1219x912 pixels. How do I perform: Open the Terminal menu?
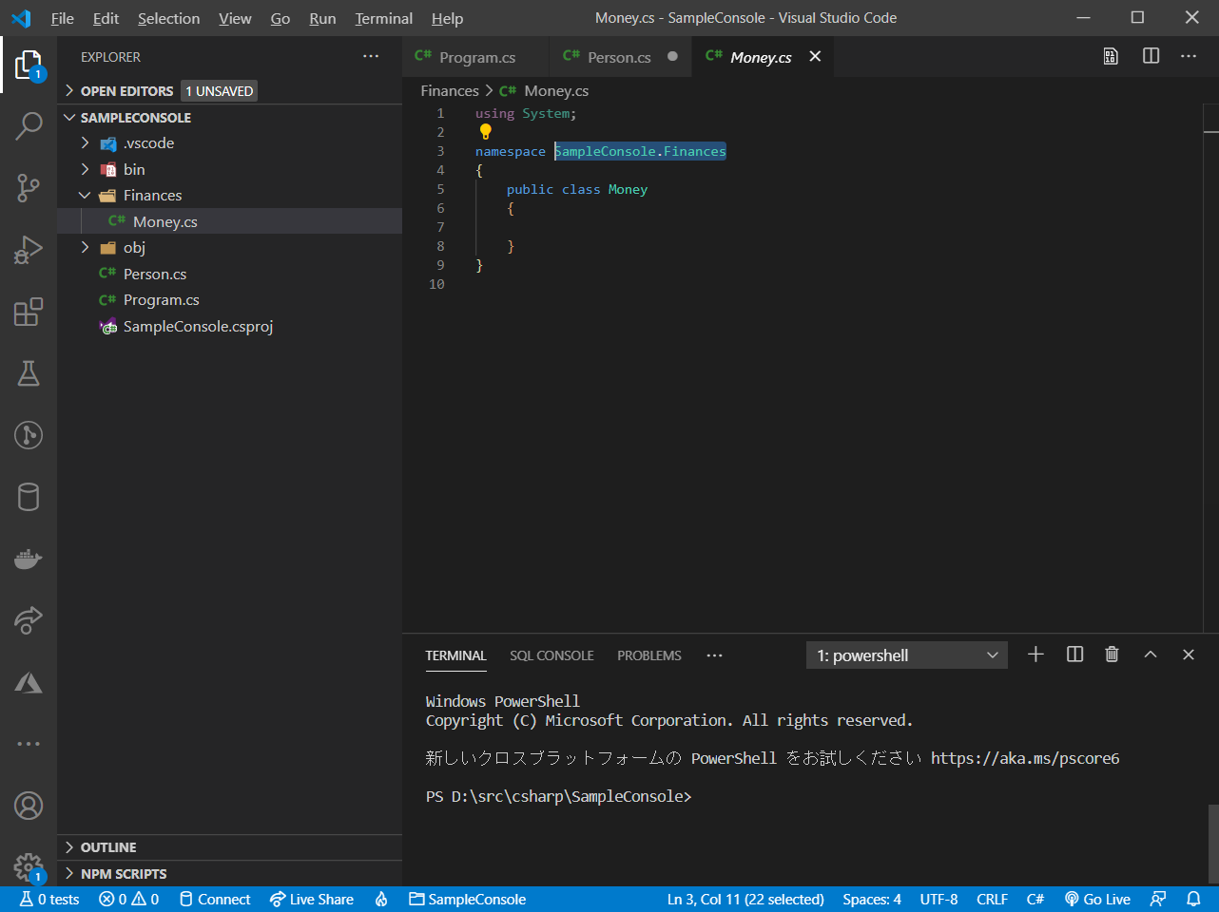coord(383,18)
